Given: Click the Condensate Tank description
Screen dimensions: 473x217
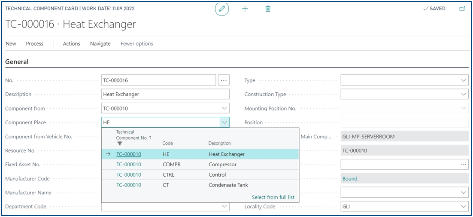Looking at the screenshot, I should [228, 185].
